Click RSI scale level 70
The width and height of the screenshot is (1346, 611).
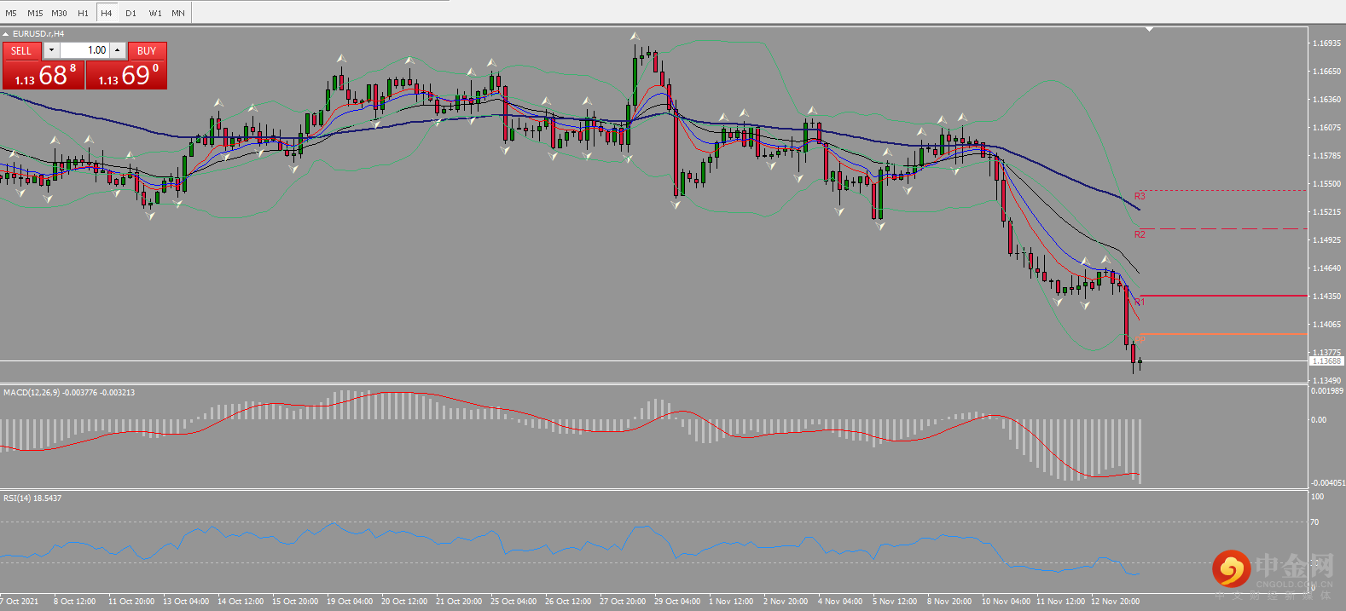tap(1314, 522)
